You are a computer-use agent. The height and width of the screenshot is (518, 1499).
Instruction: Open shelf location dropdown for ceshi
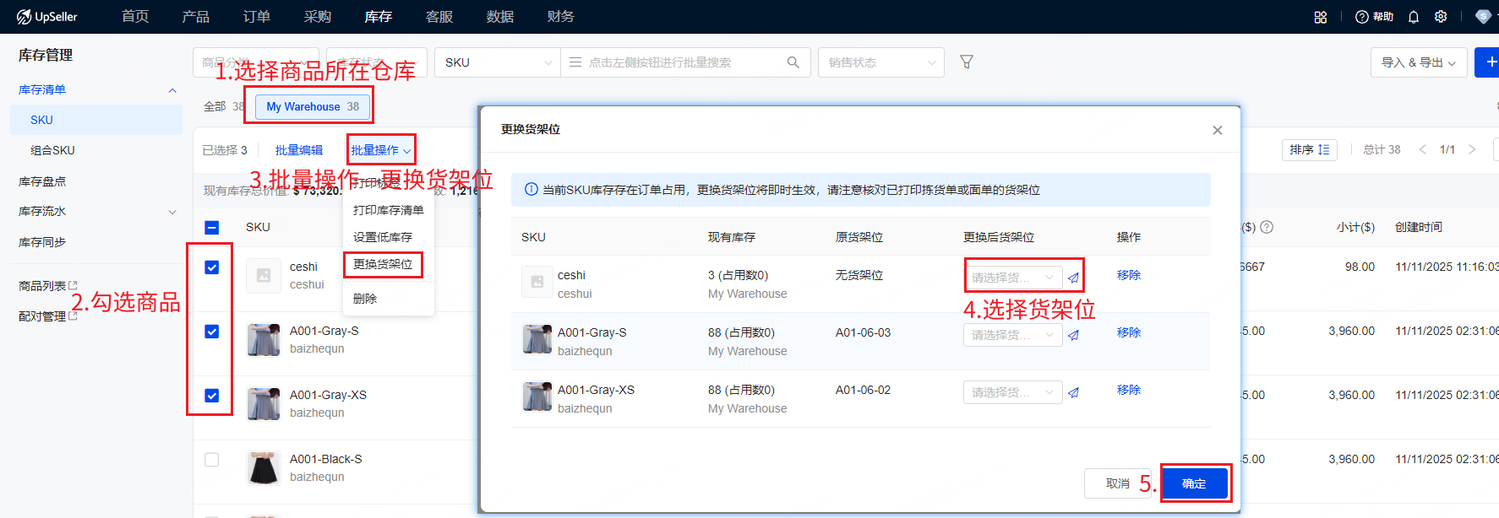point(1012,278)
